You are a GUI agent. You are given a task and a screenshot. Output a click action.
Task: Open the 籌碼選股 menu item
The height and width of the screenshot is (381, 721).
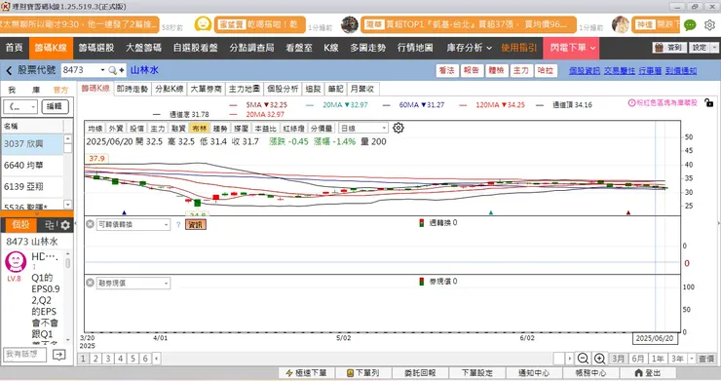tap(96, 48)
